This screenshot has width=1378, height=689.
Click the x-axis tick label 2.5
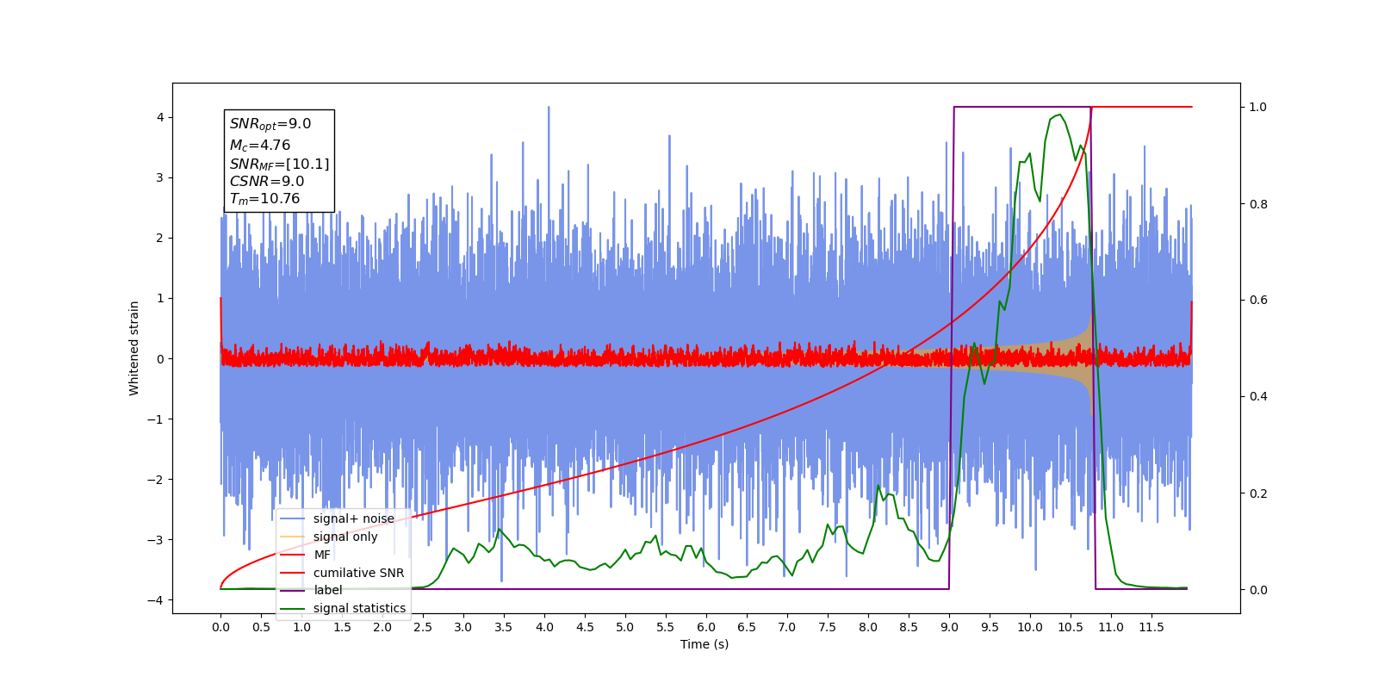(423, 627)
